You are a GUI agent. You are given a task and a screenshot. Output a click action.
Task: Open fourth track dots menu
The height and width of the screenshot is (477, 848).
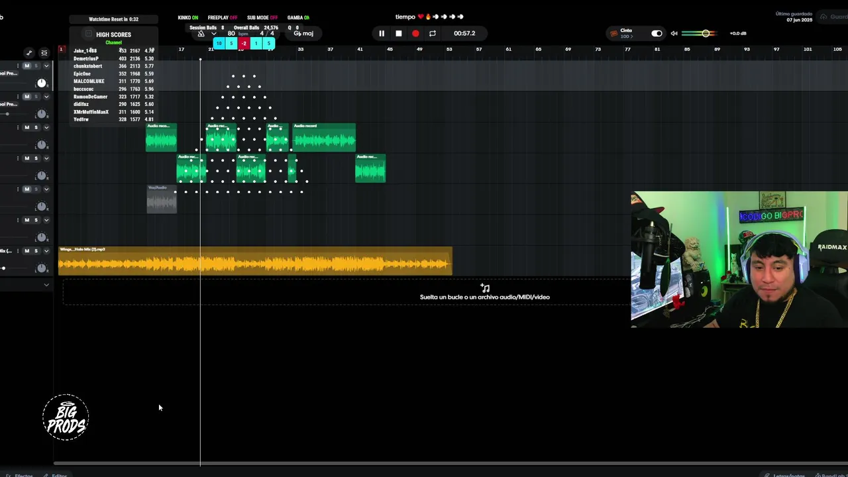(19, 158)
